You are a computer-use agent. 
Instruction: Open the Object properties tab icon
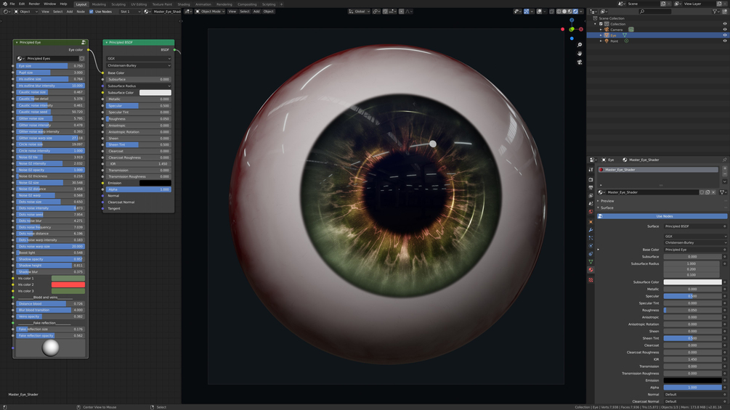click(591, 222)
